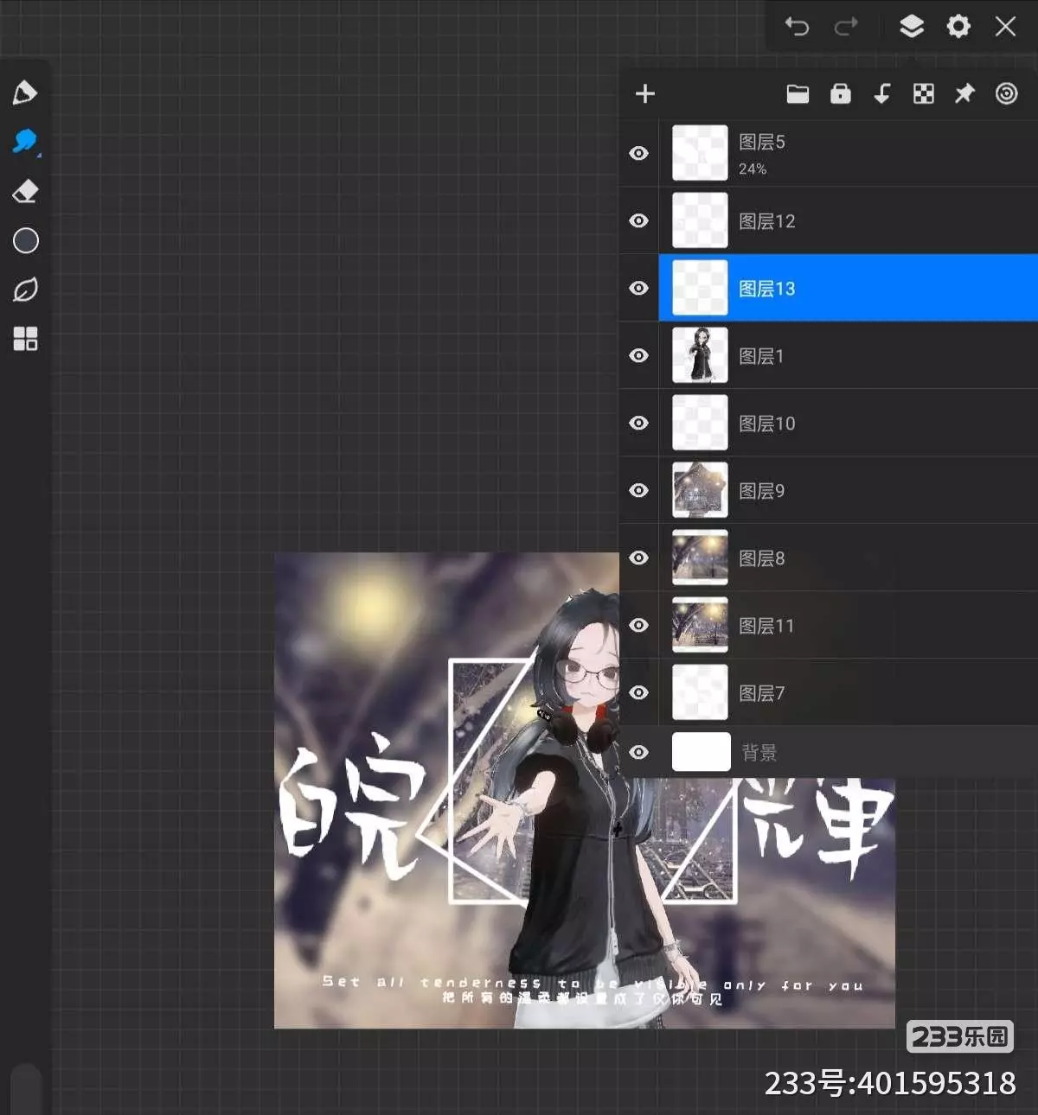Screen dimensions: 1038x1115
Task: Lock the selected layer
Action: pyautogui.click(x=840, y=93)
